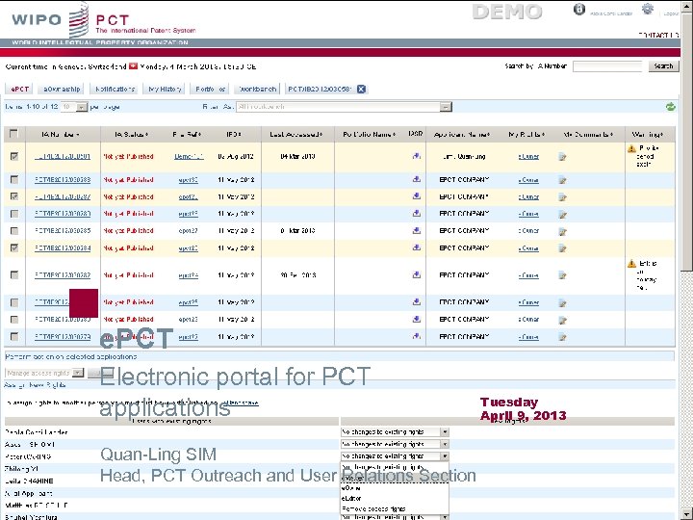The image size is (693, 520).
Task: Focus the Search by IA Number field
Action: 607,66
